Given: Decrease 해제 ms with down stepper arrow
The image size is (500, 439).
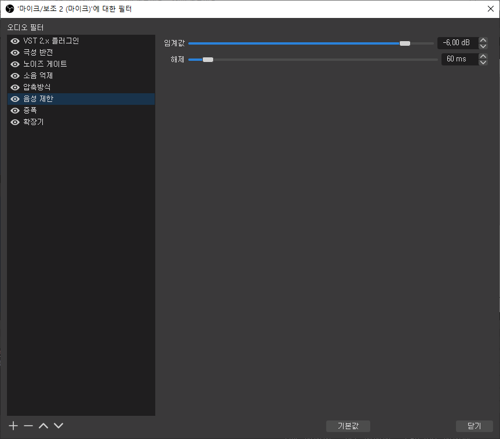Looking at the screenshot, I should pos(483,62).
